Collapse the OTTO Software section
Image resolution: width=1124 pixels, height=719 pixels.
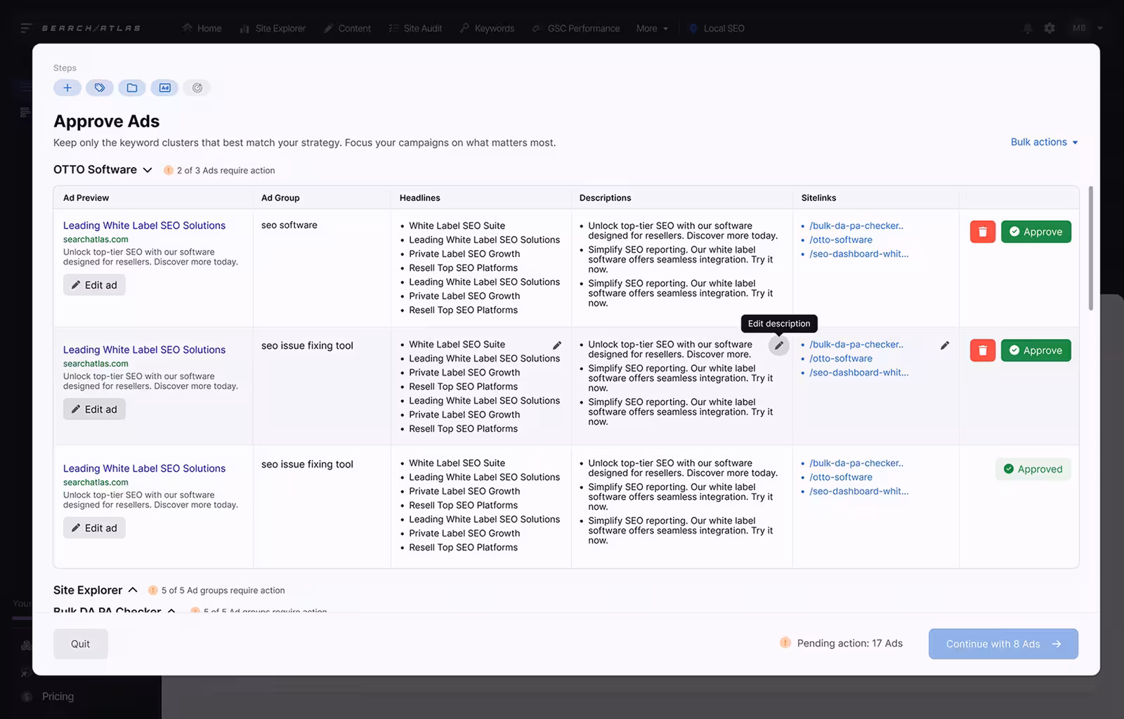click(x=148, y=169)
